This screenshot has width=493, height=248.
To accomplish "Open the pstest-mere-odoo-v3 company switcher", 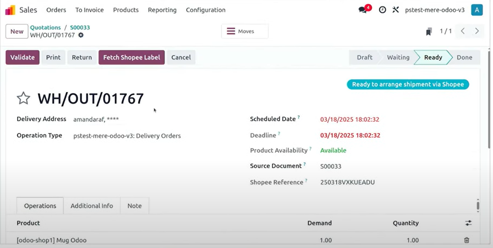I will pos(435,10).
